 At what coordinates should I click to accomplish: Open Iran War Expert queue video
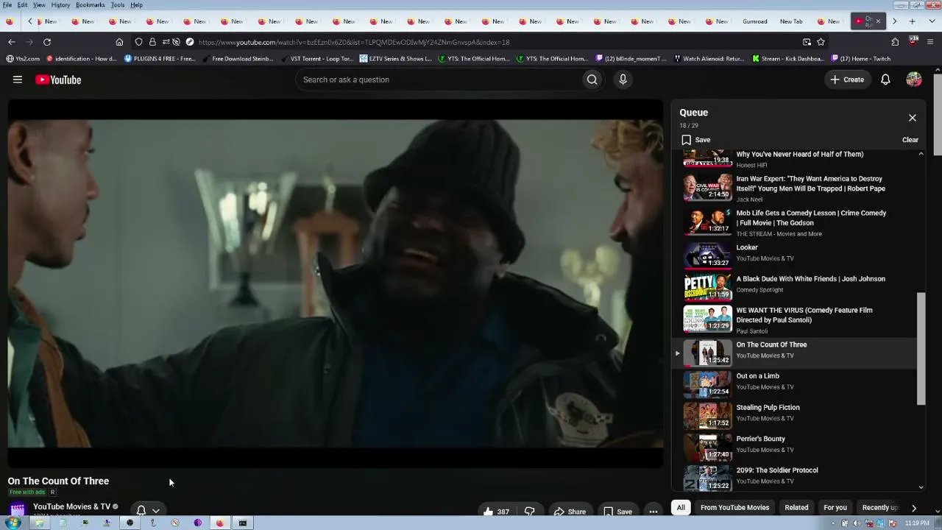(795, 187)
